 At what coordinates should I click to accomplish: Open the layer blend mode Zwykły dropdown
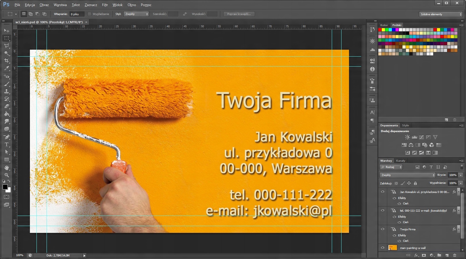[x=407, y=175]
